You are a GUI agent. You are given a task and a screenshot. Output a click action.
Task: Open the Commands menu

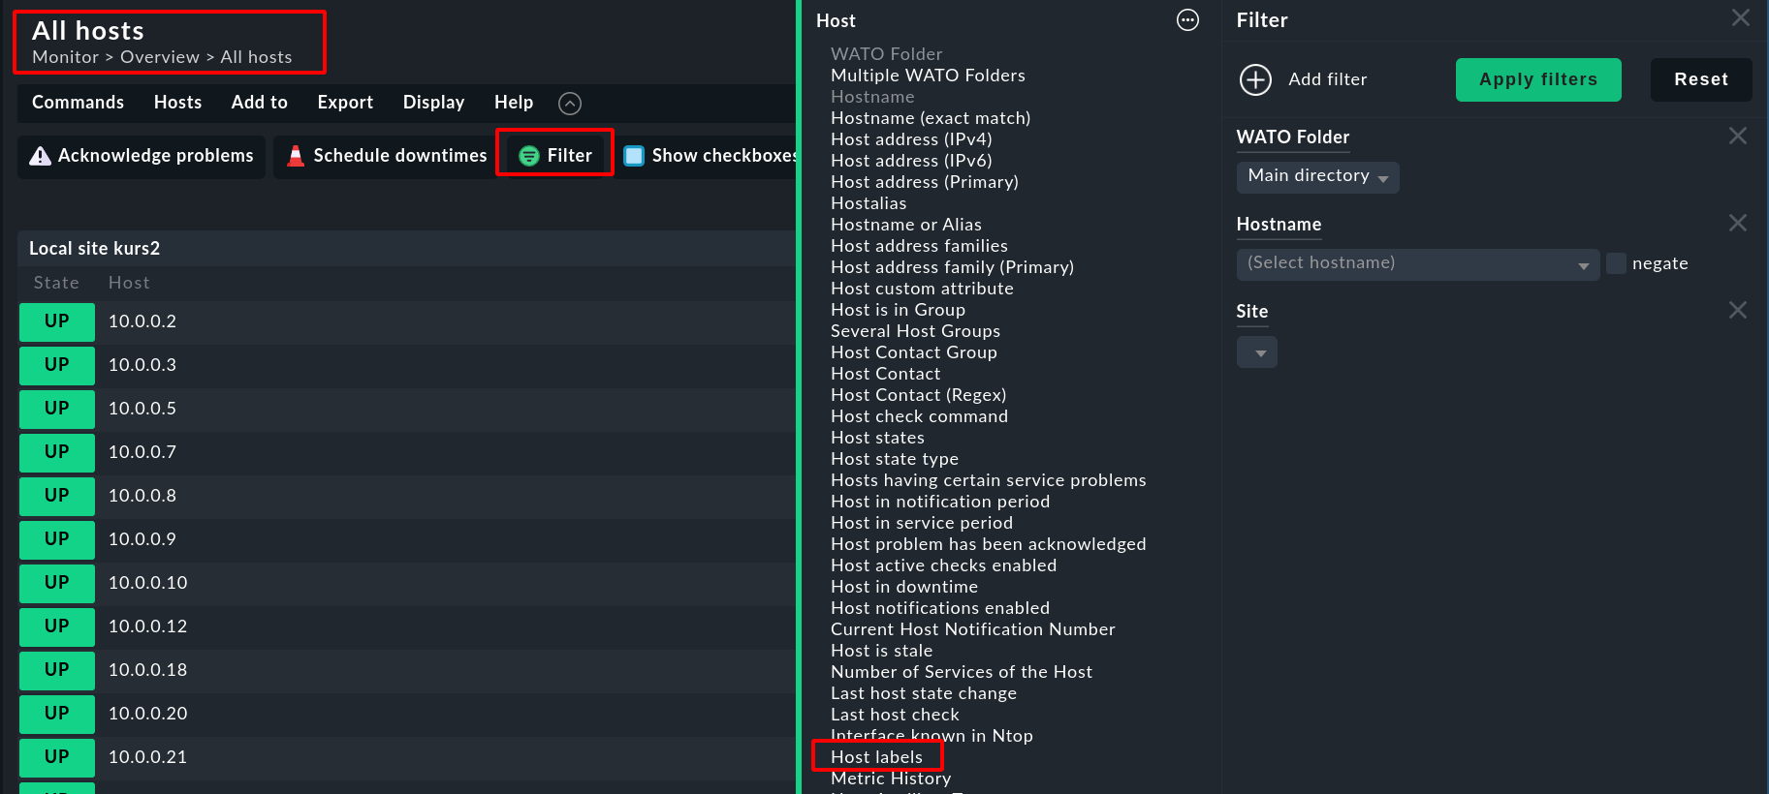pyautogui.click(x=78, y=103)
